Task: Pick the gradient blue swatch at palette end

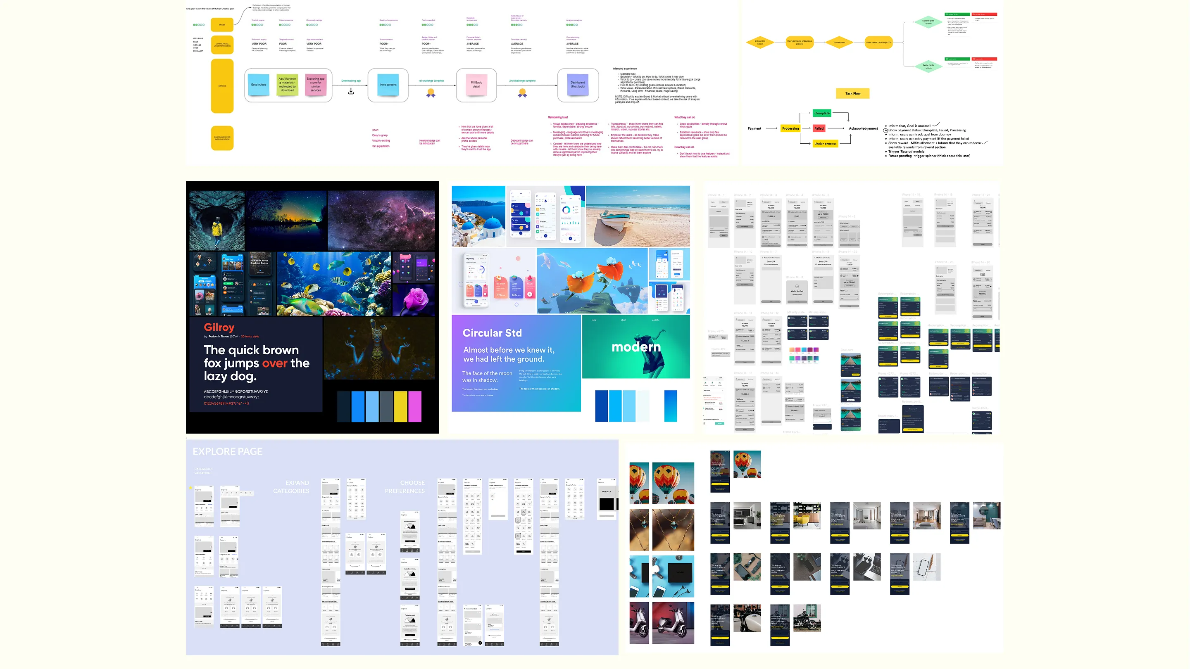Action: coord(670,406)
